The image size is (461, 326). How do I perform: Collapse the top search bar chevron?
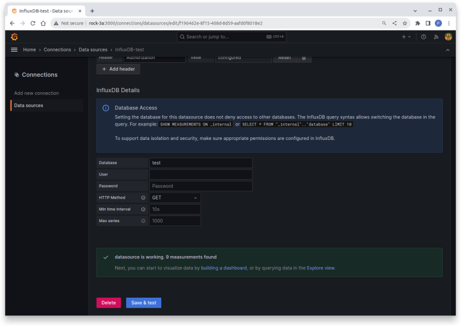click(x=448, y=50)
